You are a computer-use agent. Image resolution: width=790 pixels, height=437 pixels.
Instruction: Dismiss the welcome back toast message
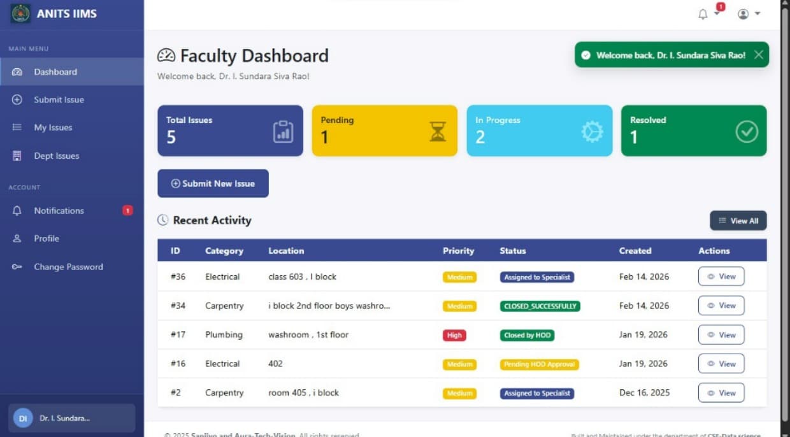point(758,55)
